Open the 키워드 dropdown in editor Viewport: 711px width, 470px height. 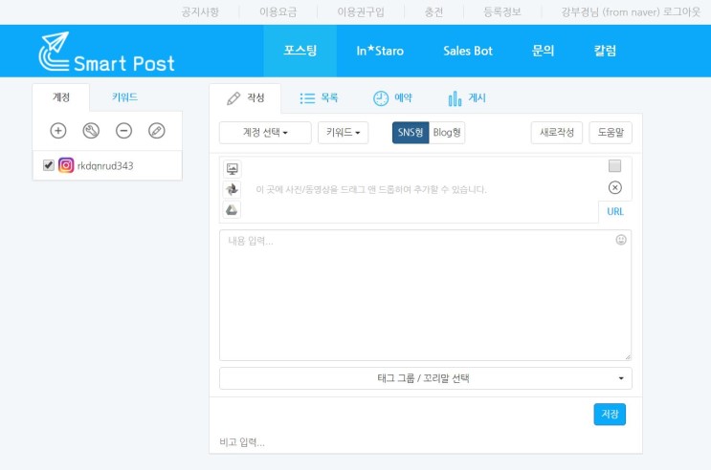click(x=344, y=133)
